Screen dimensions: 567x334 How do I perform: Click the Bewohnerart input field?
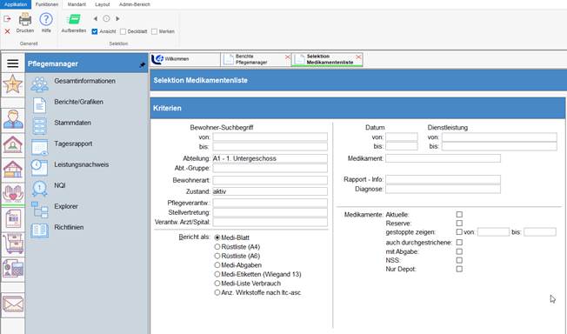pyautogui.click(x=270, y=180)
